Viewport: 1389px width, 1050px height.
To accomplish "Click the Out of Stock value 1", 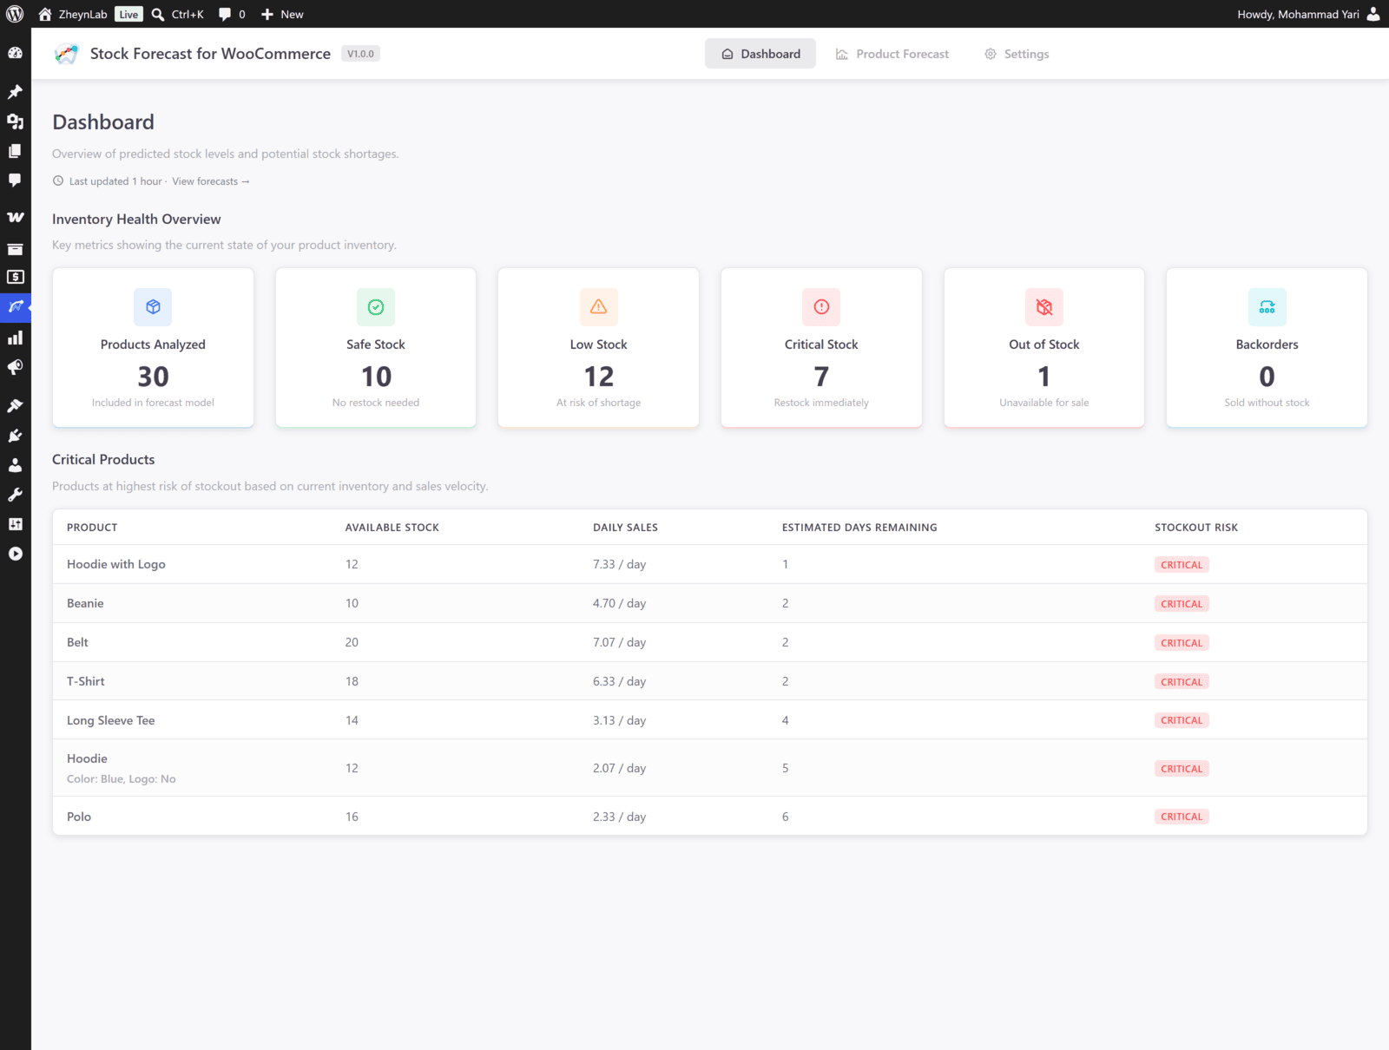I will click(x=1044, y=377).
